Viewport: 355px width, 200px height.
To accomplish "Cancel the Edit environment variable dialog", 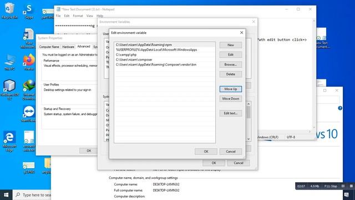I will click(231, 152).
